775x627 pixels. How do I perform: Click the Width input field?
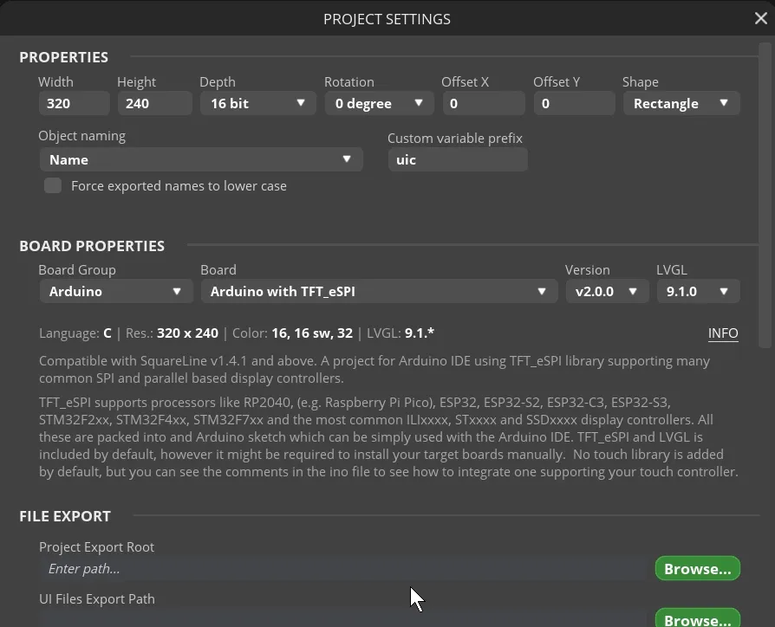tap(74, 104)
